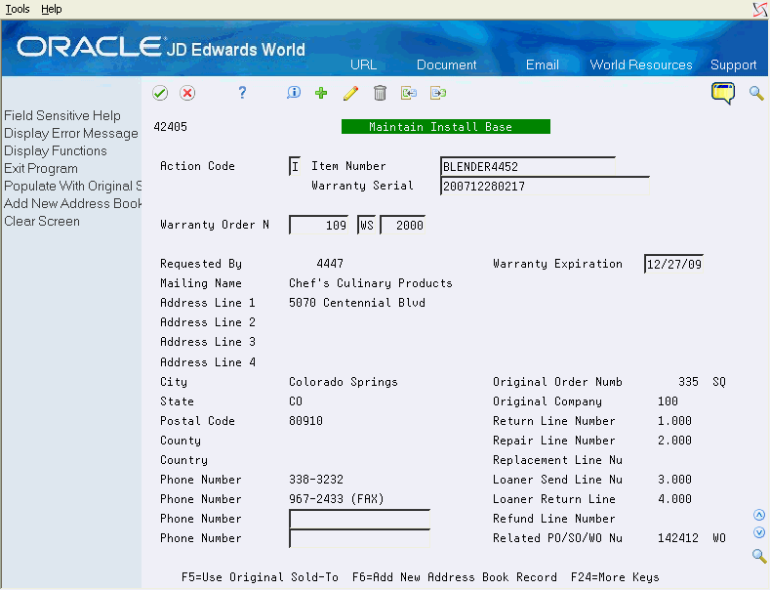Click Loaner Send Line value 3.000
Screen dimensions: 770x590
pos(674,480)
